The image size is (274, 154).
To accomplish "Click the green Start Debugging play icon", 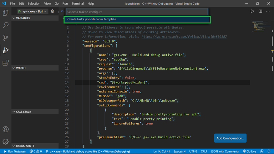I will pyautogui.click(x=19, y=11).
